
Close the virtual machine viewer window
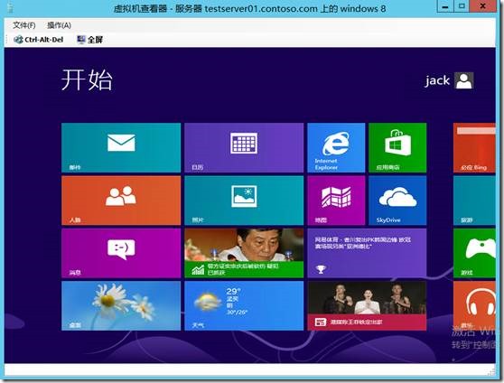pyautogui.click(x=483, y=6)
